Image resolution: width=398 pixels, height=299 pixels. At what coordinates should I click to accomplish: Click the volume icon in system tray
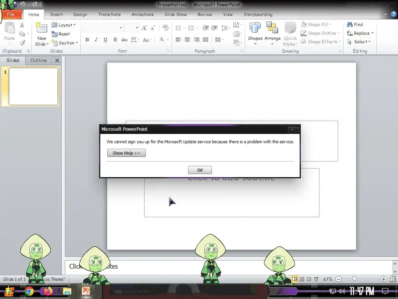pos(342,291)
